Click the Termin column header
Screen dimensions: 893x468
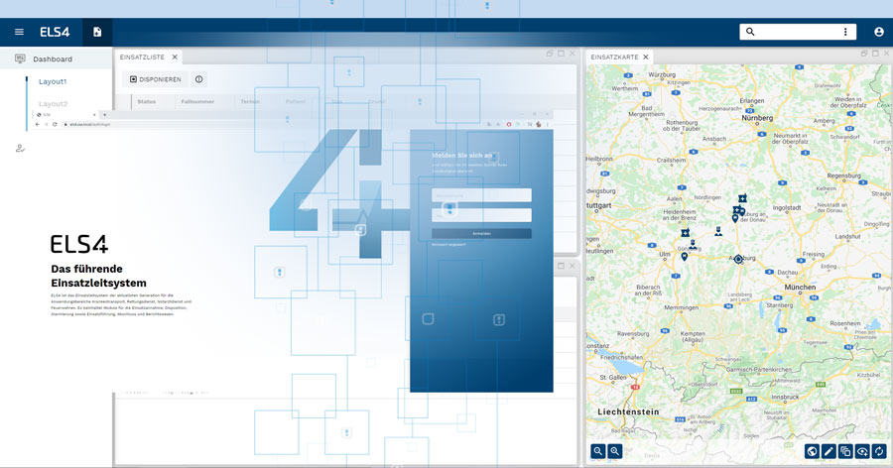[250, 101]
